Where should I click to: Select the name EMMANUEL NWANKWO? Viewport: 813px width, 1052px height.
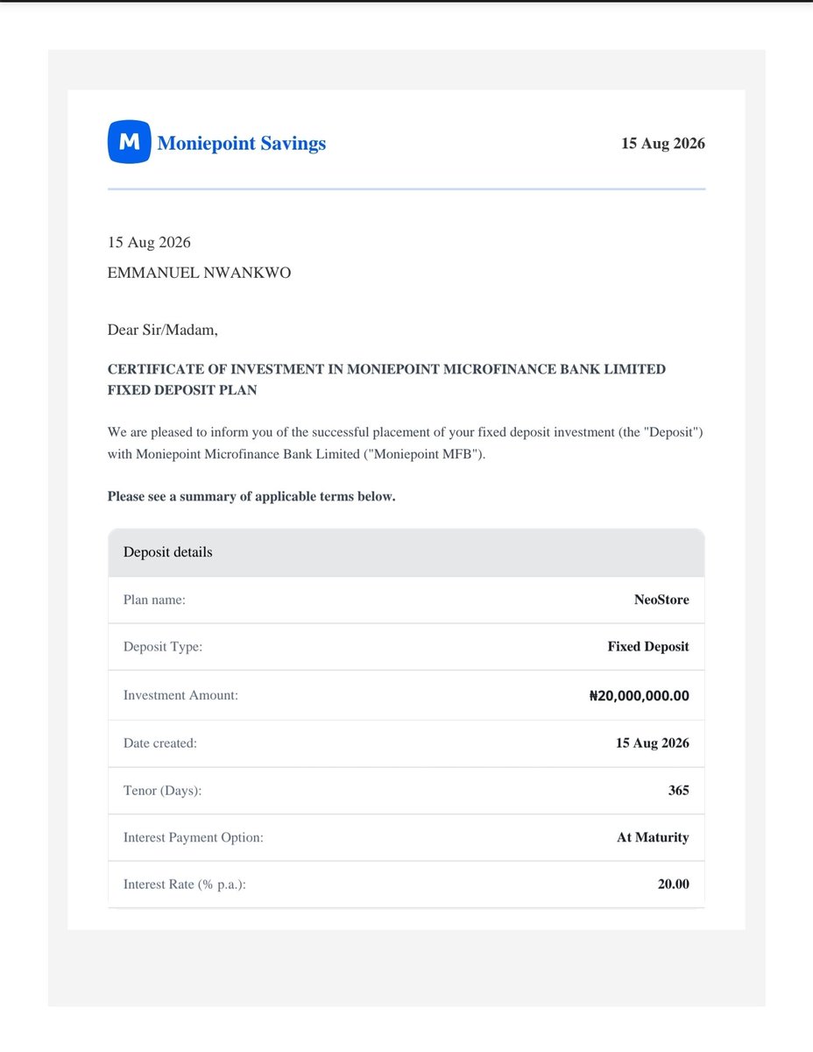199,273
